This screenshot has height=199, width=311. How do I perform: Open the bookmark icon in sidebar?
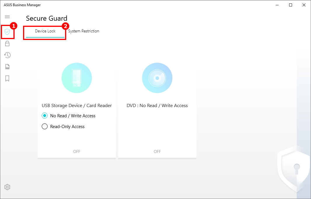(x=7, y=78)
